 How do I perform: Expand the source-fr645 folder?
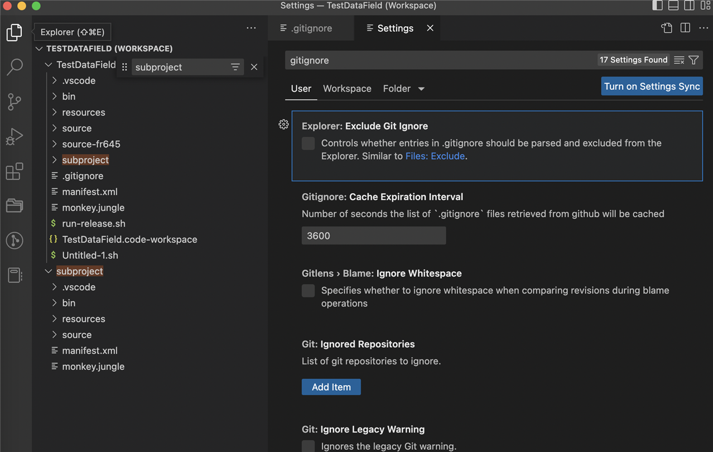tap(91, 144)
